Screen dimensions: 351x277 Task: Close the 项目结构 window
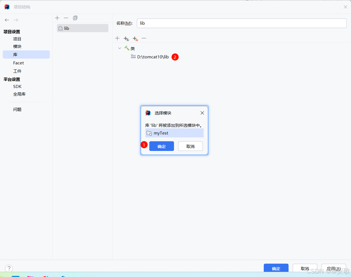coord(346,7)
